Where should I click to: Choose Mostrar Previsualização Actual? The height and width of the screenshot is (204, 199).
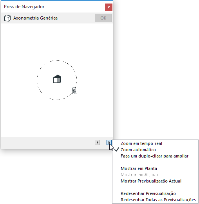click(x=155, y=181)
